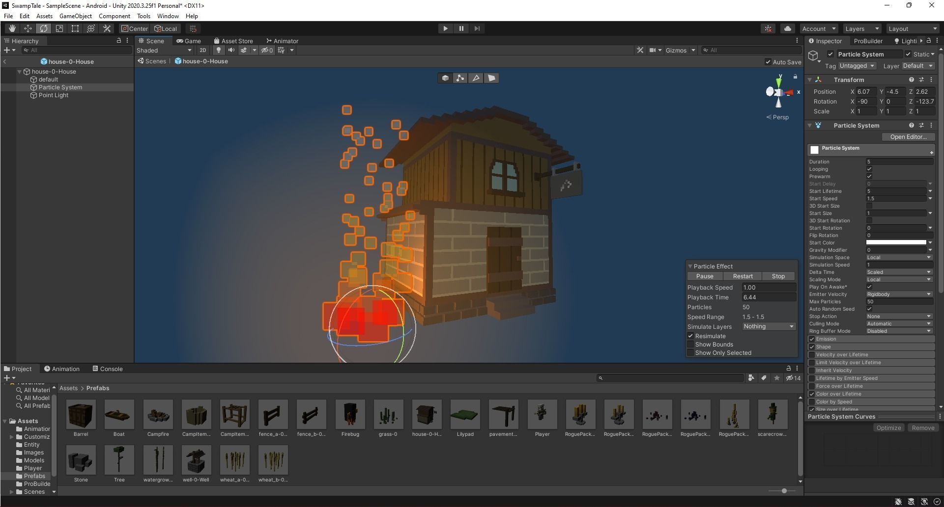Open the Tag dropdown
Image resolution: width=944 pixels, height=507 pixels.
click(x=857, y=66)
